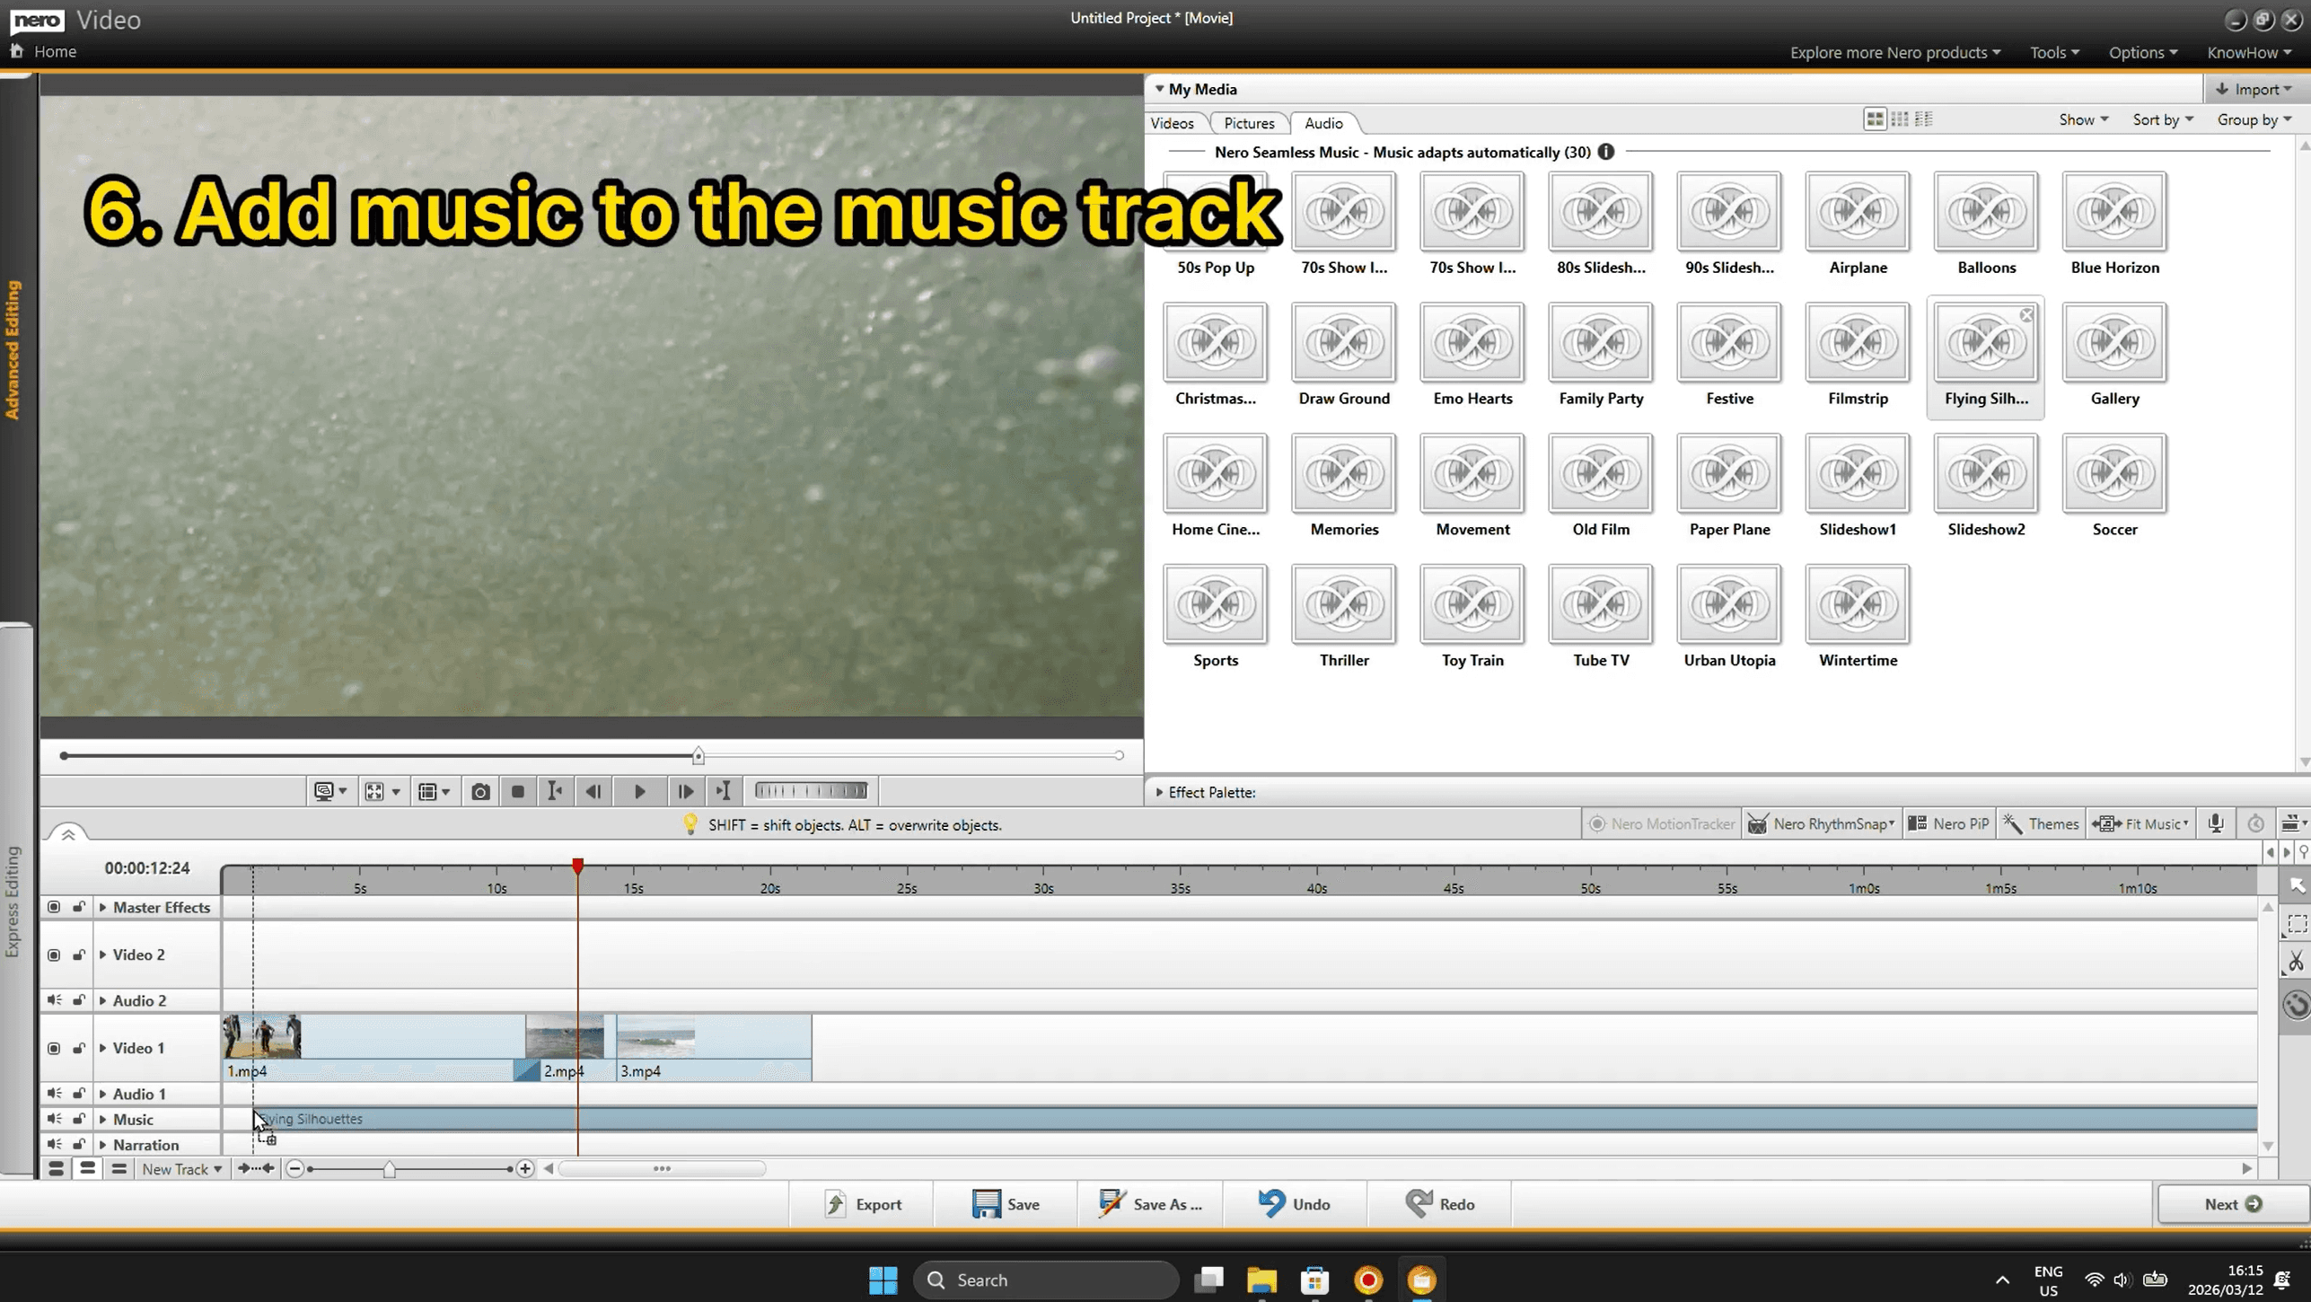The height and width of the screenshot is (1302, 2311).
Task: Click the zoom in plus icon on the timeline
Action: point(525,1168)
